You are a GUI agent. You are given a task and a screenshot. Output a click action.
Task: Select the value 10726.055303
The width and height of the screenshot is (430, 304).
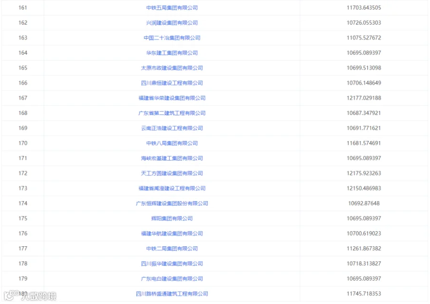coord(364,23)
